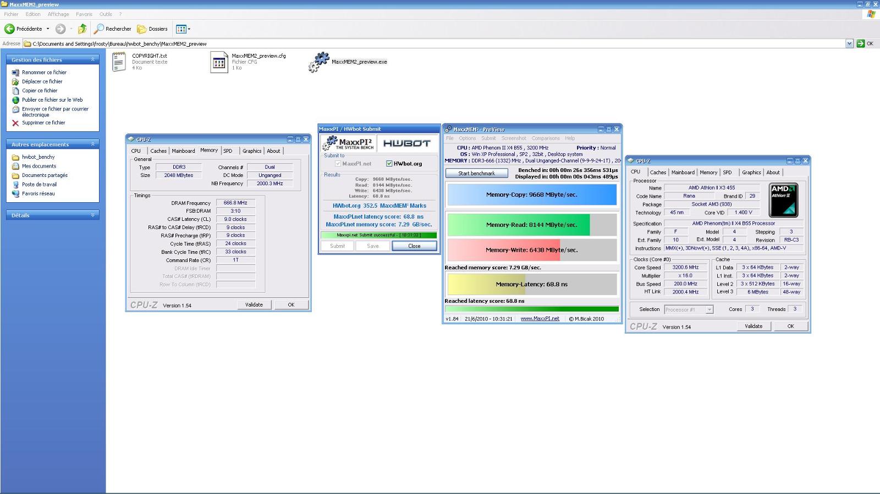The width and height of the screenshot is (880, 494).
Task: Open hwbot_benchy folder in Autres emplacements
Action: (38, 157)
